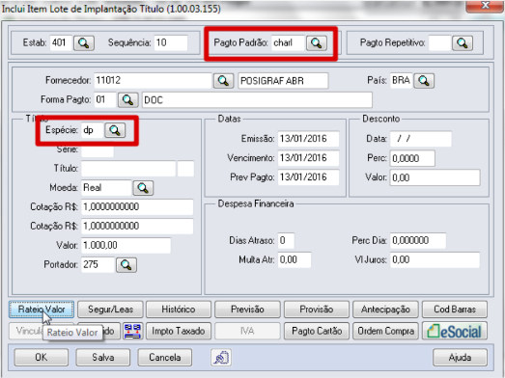The width and height of the screenshot is (505, 378).
Task: Open the Histórico button
Action: pos(179,310)
